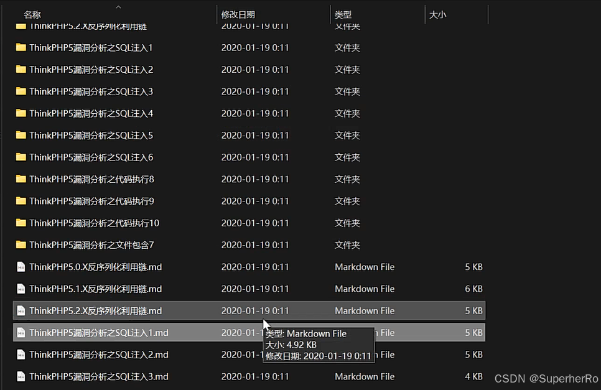Click markdown icon of ThinkPHP5.1.X反序列化利用链.md
Viewport: 601px width, 390px height.
[x=21, y=289]
